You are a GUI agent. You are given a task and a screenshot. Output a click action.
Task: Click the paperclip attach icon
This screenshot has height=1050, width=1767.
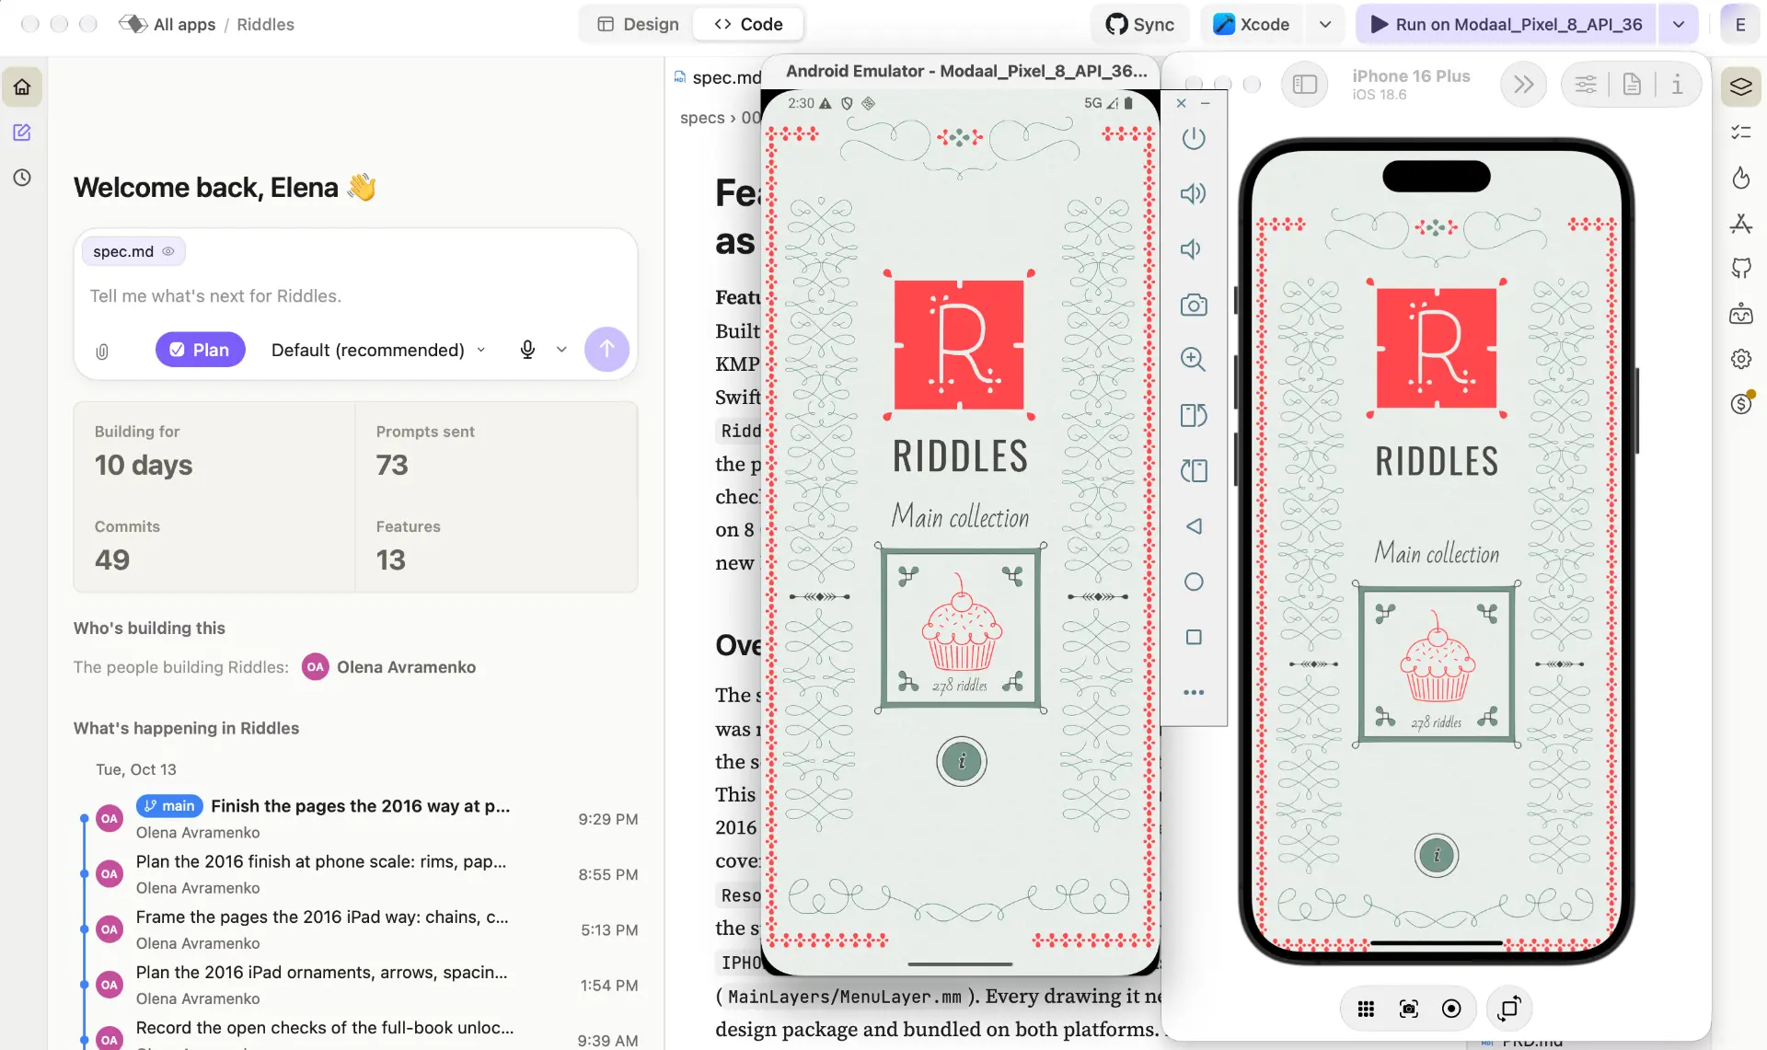[102, 351]
